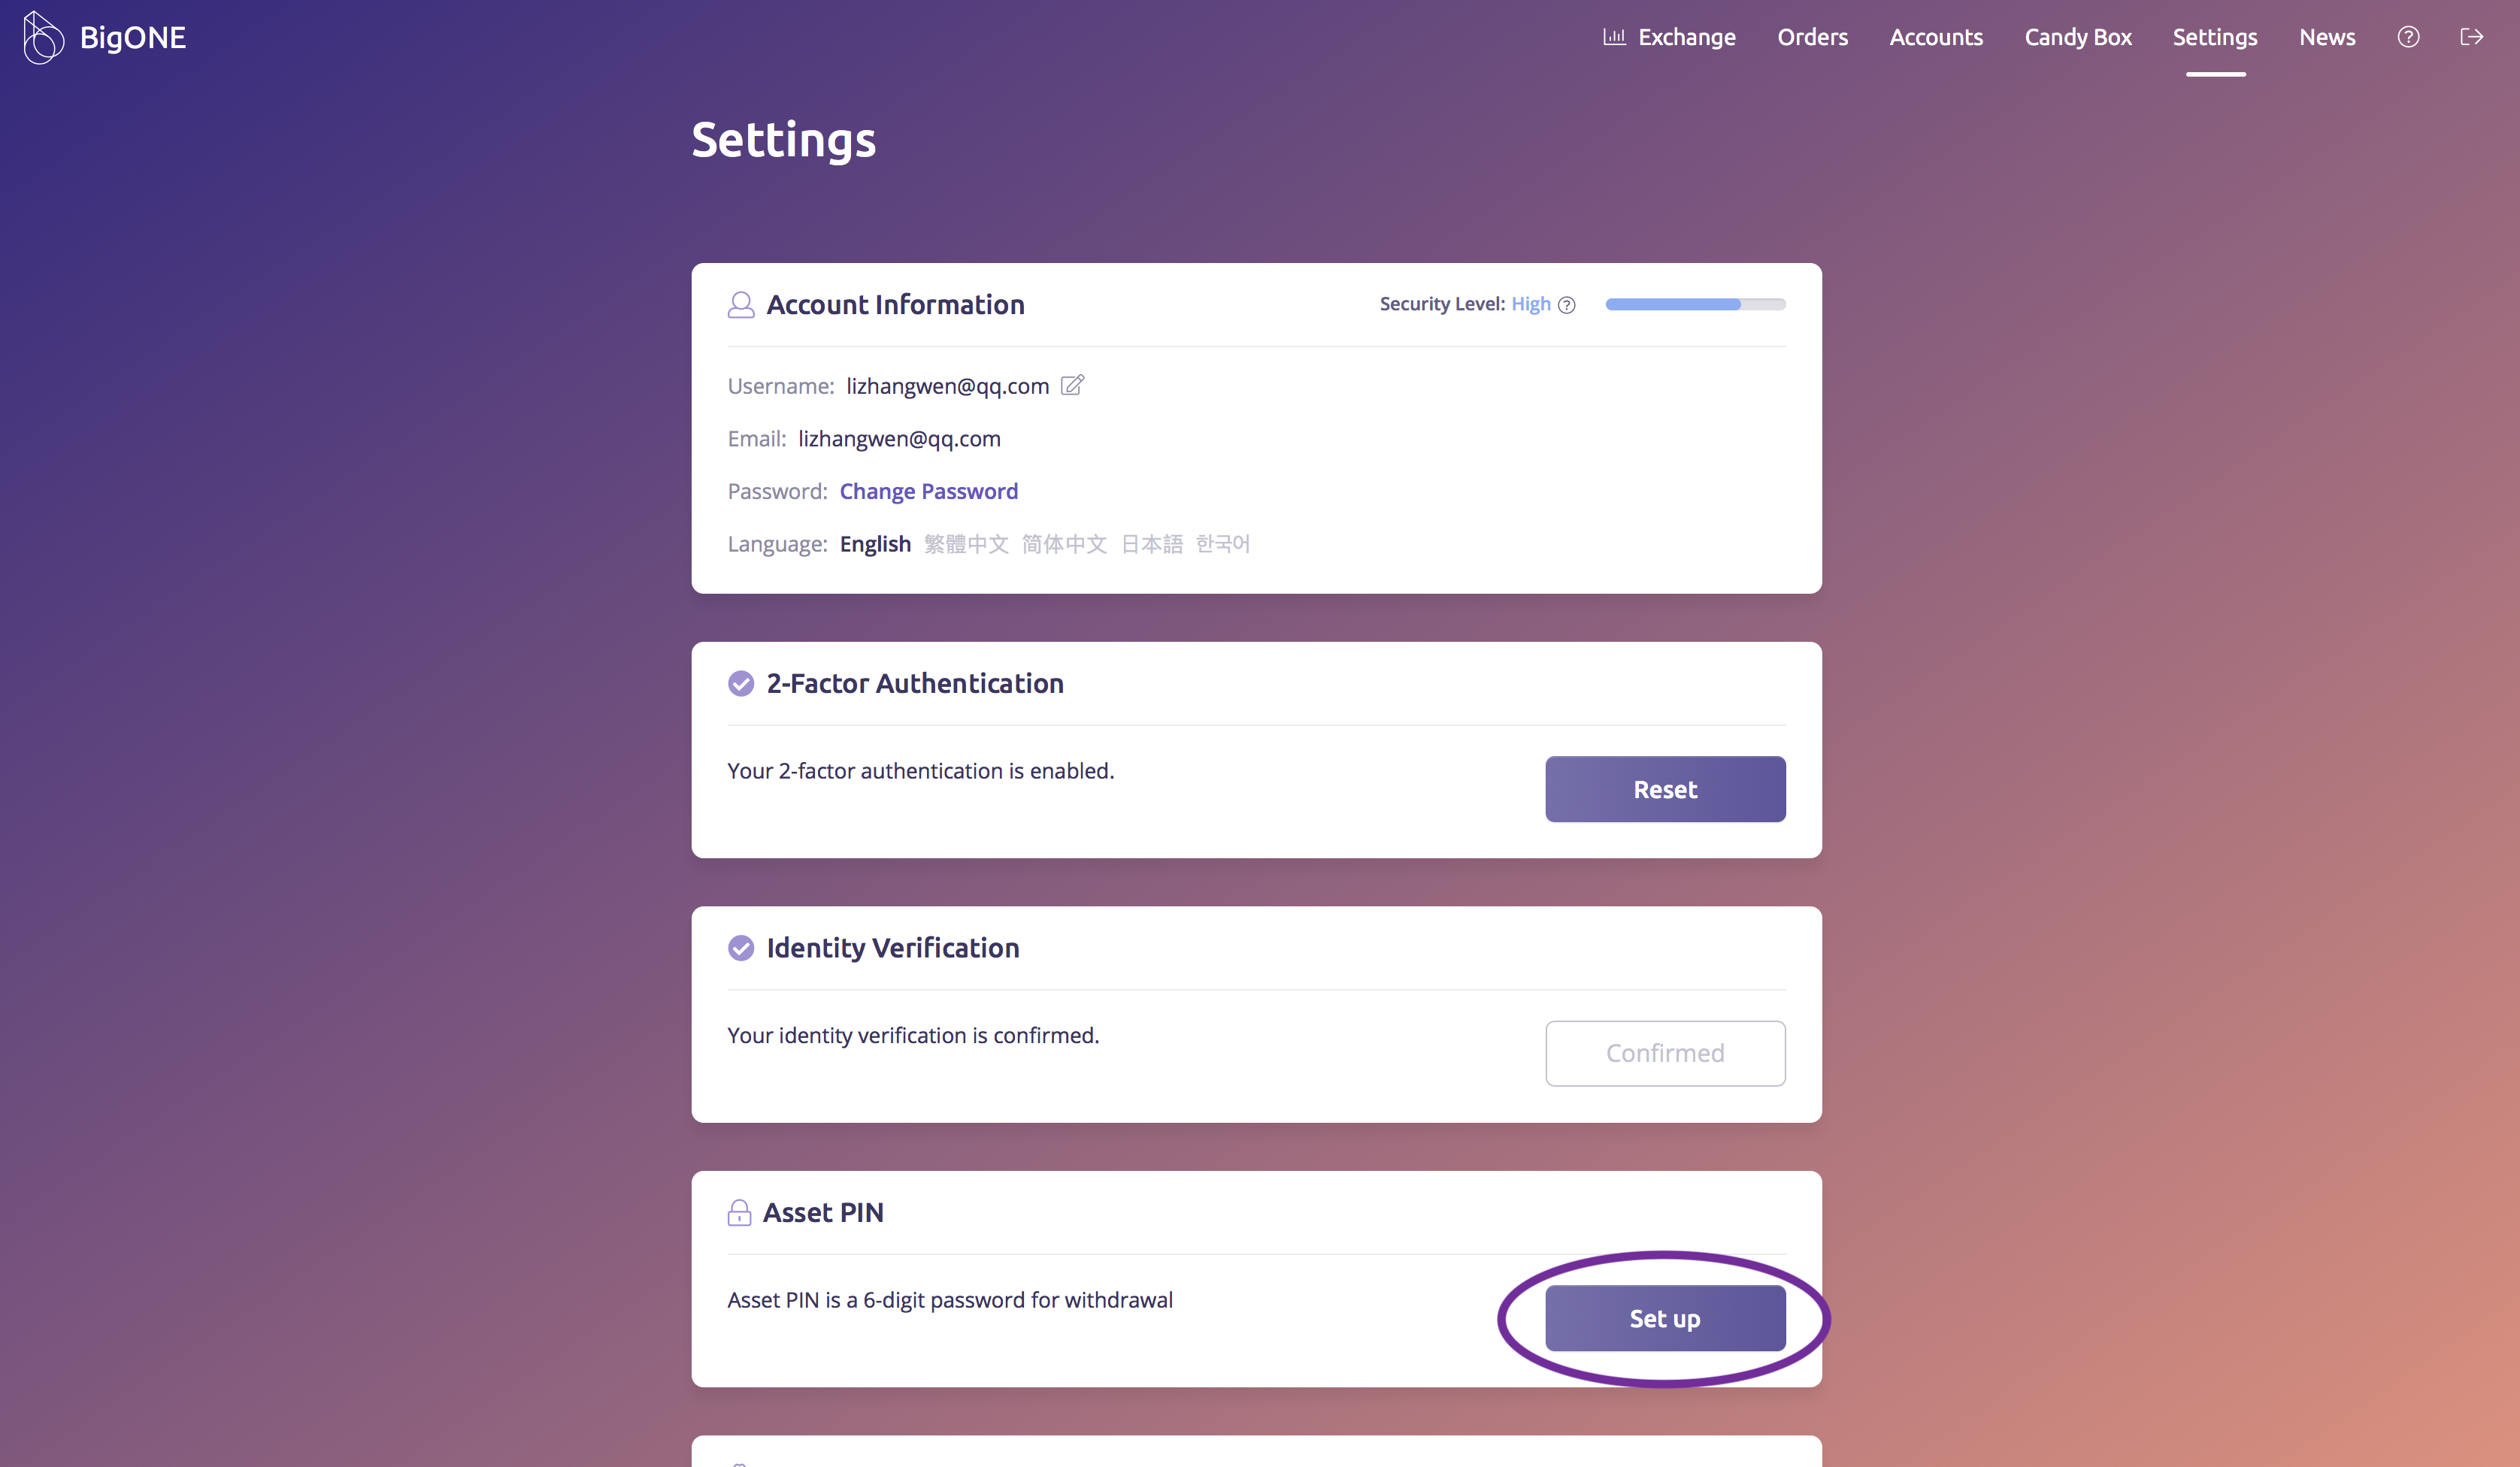
Task: Click the edit username pencil icon
Action: (x=1072, y=385)
